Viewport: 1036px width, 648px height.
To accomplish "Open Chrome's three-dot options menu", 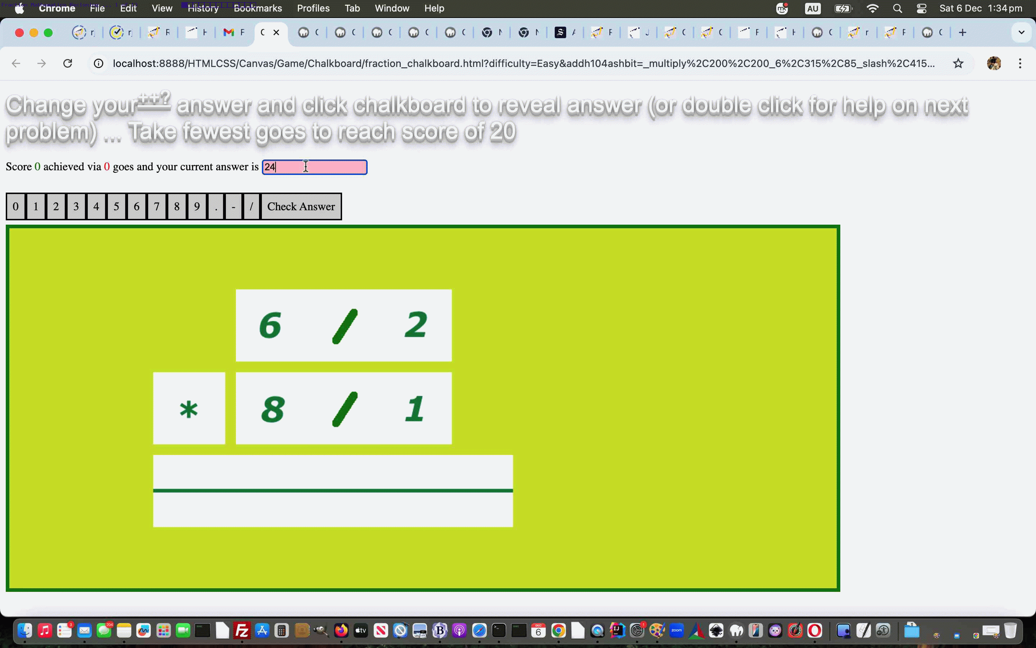I will click(x=1021, y=63).
